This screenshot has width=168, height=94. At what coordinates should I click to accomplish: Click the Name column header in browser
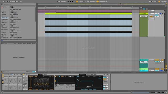pyautogui.click(x=11, y=6)
